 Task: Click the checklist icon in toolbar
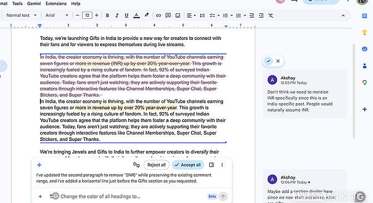[212, 16]
